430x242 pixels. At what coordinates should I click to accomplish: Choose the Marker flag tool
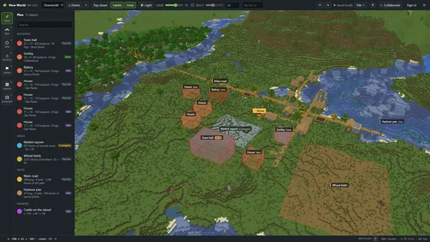click(7, 70)
